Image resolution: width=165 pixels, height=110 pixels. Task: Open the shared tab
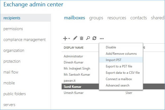(158, 18)
